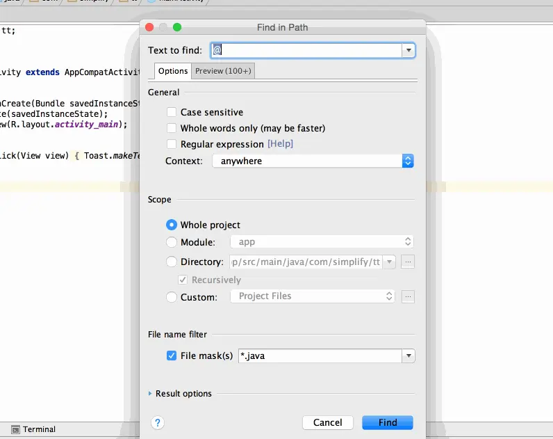
Task: Check Whole words only option
Action: point(172,128)
